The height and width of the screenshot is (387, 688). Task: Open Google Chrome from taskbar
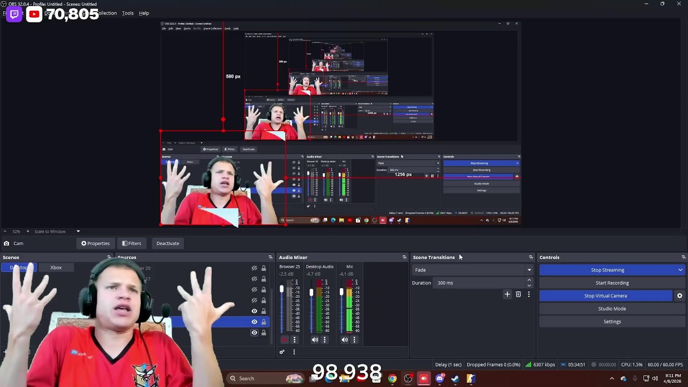coord(392,378)
